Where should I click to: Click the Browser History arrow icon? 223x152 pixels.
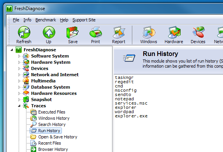(x=33, y=149)
